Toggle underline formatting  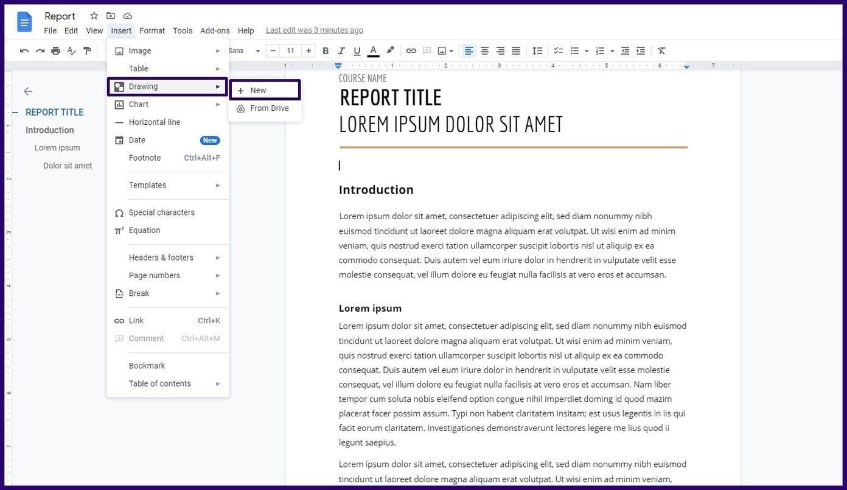[357, 51]
